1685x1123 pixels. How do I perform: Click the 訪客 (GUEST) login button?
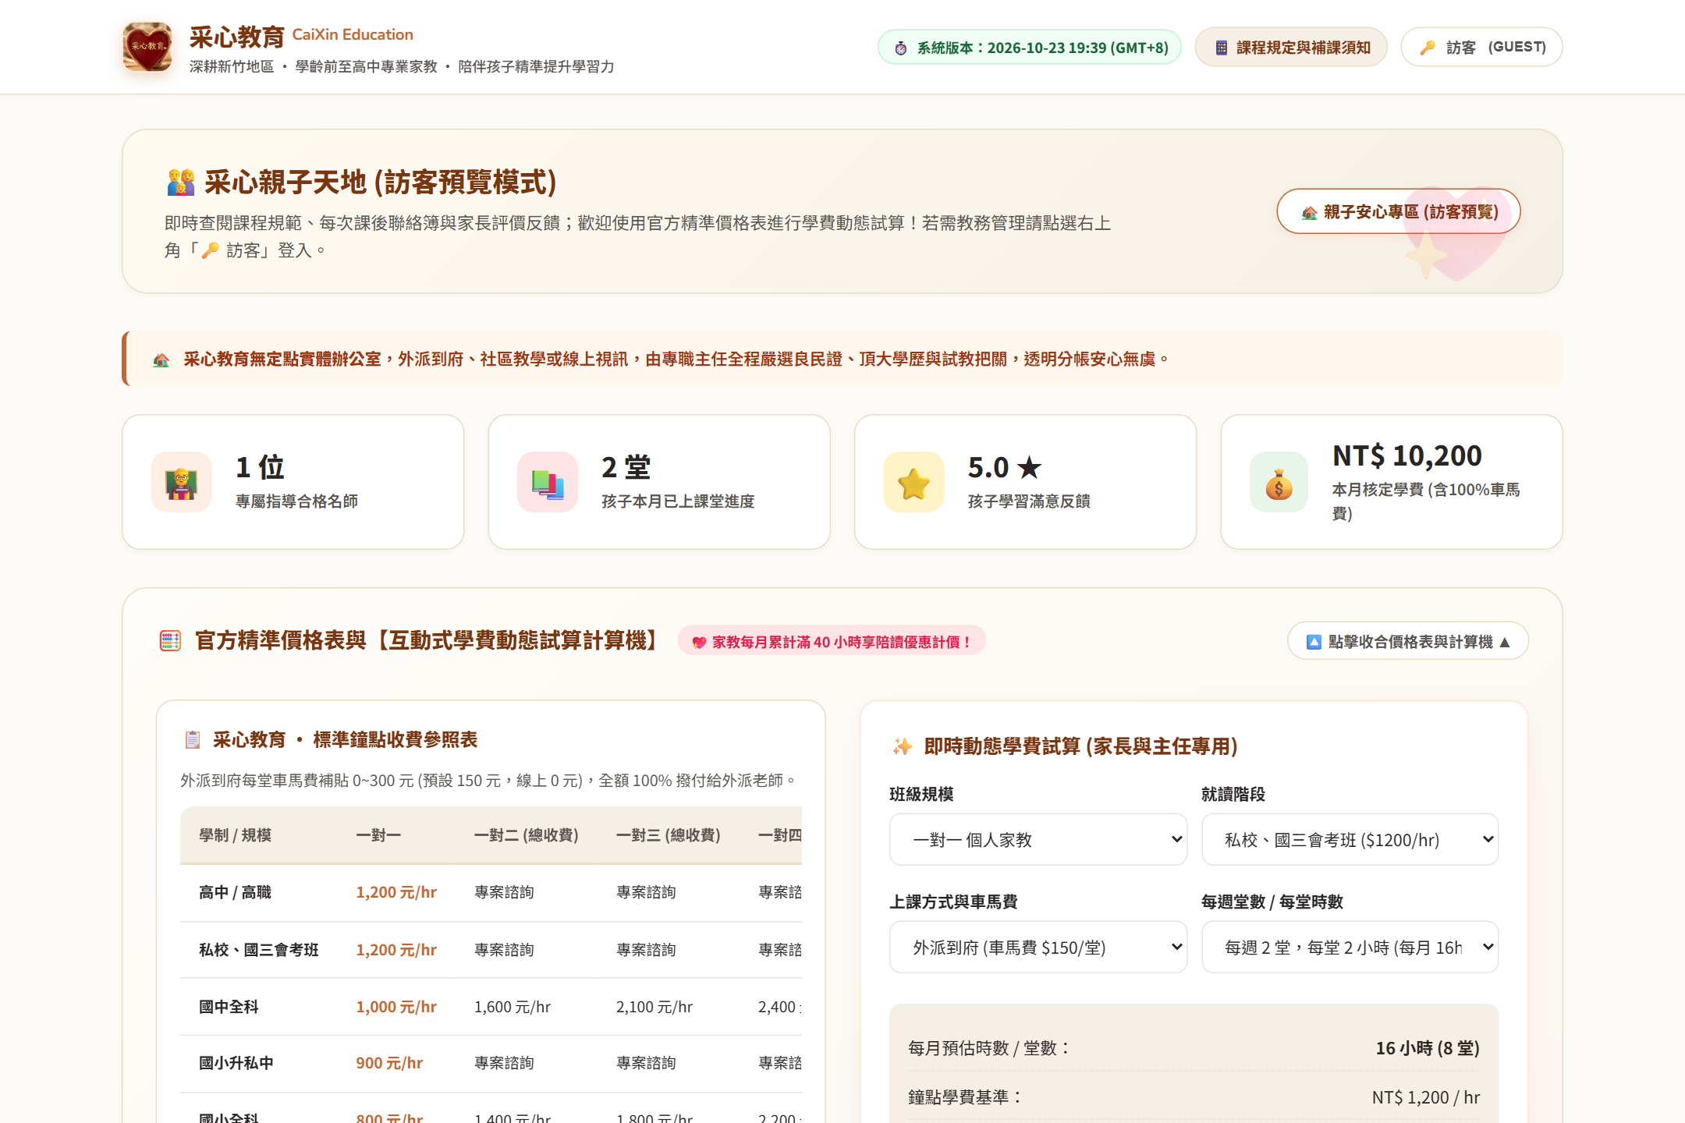pos(1481,48)
